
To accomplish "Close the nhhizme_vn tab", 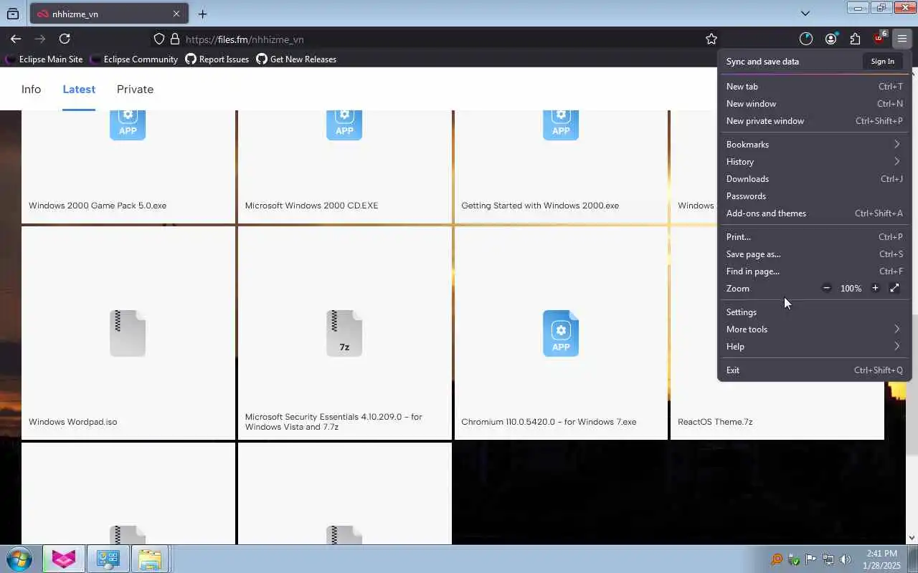I will 176,14.
